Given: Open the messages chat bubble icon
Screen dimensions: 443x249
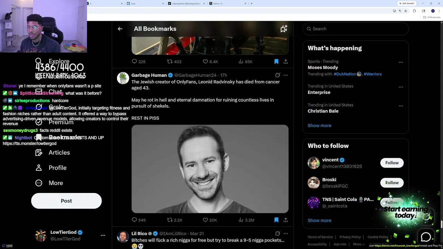Looking at the screenshot, I should pyautogui.click(x=426, y=237).
